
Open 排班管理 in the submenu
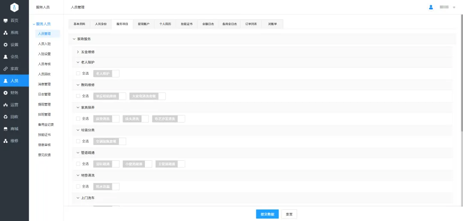click(x=44, y=115)
